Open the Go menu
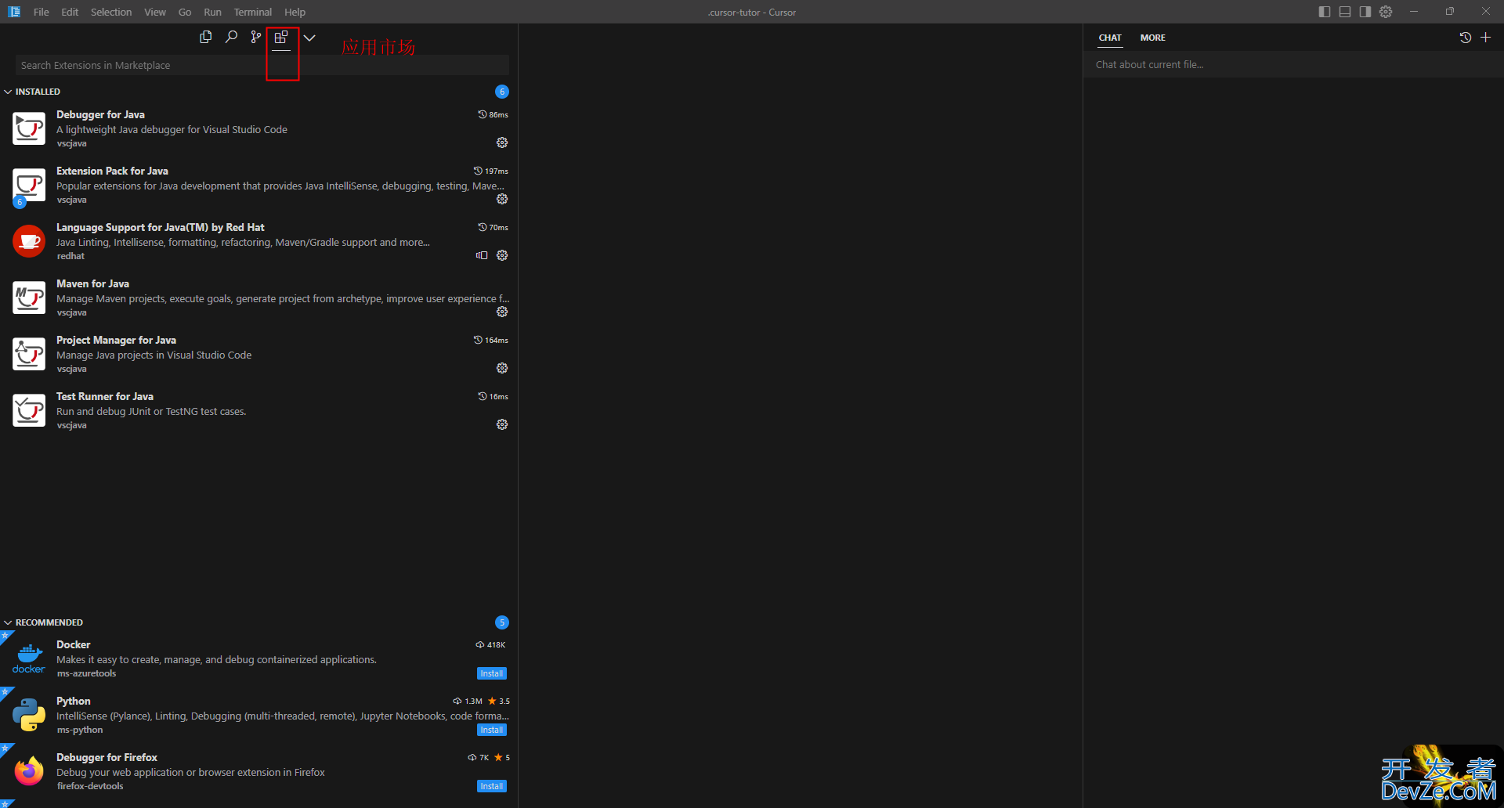The image size is (1504, 808). coord(185,12)
